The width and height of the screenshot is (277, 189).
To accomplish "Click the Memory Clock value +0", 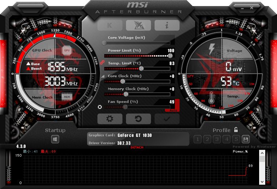I will point(172,89).
